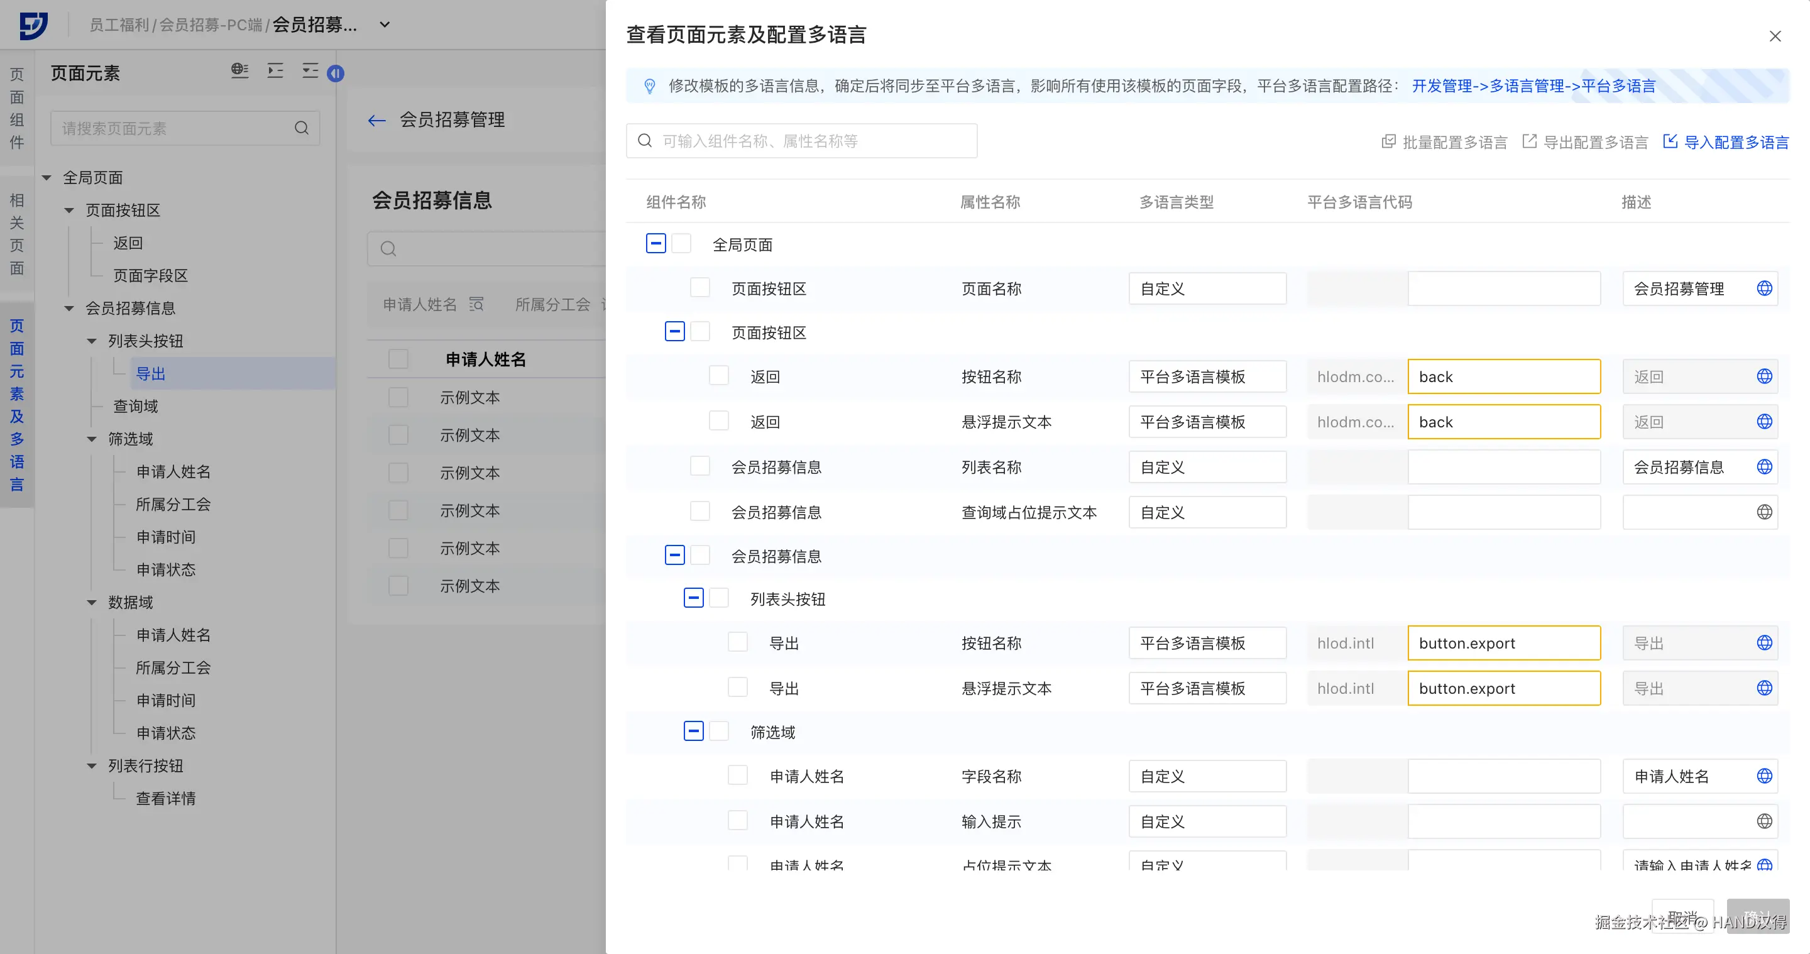Click globe icon in 申请人姓名 description field
1810x954 pixels.
pyautogui.click(x=1763, y=776)
